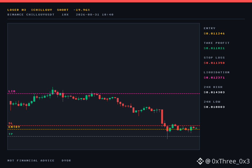The height and width of the screenshot is (168, 252).
Task: Click the 'NOT FINANCIAL ADVICE' footer text
Action: [x=31, y=161]
